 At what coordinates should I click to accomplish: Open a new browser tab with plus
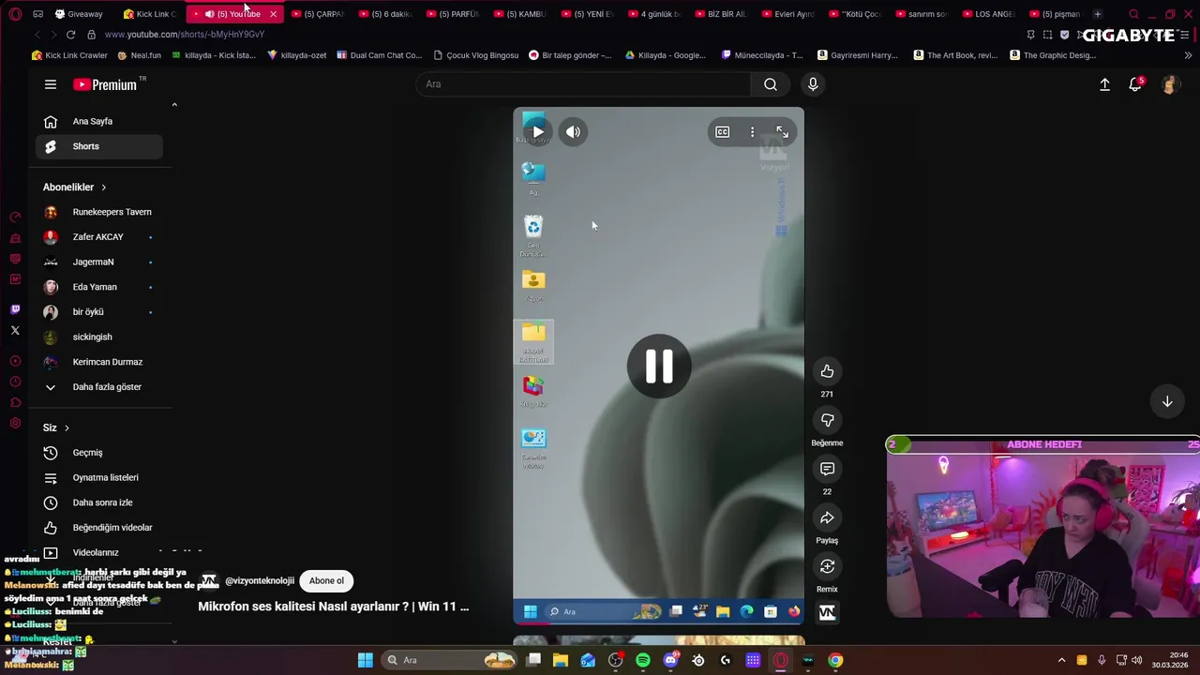point(1097,14)
